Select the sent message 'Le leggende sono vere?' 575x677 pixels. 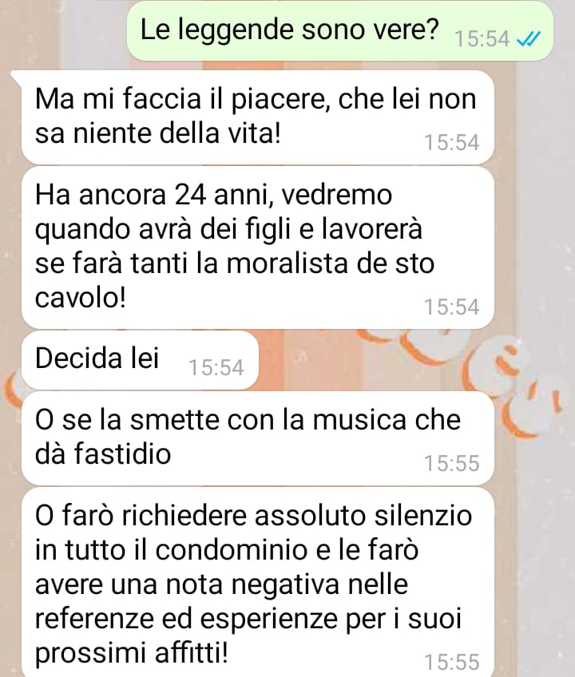(x=340, y=30)
